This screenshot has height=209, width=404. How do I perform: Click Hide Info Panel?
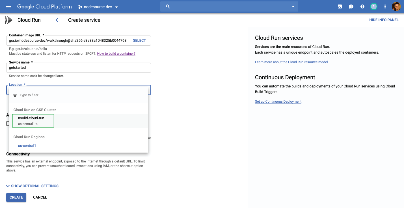tap(384, 20)
